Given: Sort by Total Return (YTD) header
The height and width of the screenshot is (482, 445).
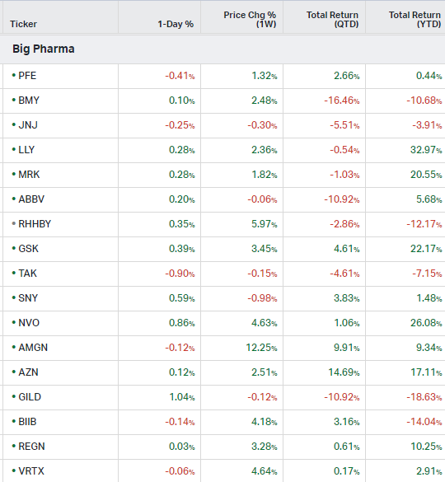Looking at the screenshot, I should (x=415, y=20).
